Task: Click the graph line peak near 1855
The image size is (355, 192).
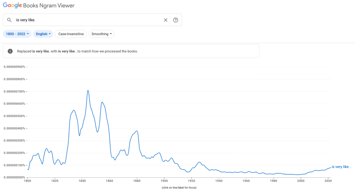Action: pos(102,102)
